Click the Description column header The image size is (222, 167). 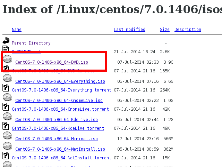(x=188, y=30)
